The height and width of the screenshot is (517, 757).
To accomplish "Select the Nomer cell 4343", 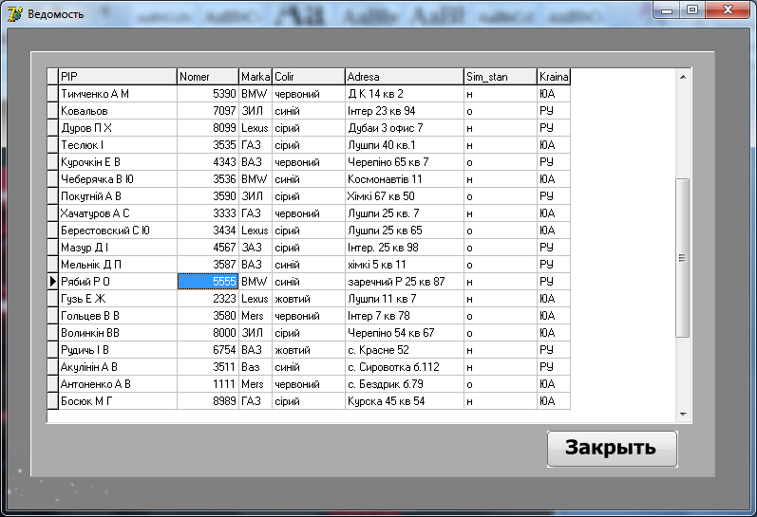I will (208, 162).
